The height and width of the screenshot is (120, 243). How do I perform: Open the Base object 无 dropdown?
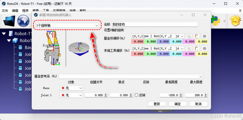coord(71,88)
